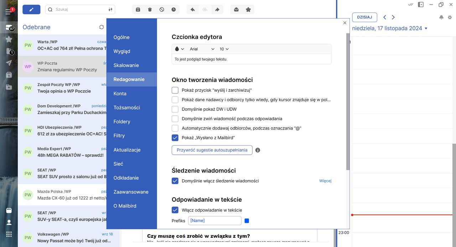This screenshot has height=247, width=456.
Task: Select Konta settings section
Action: pos(131,93)
